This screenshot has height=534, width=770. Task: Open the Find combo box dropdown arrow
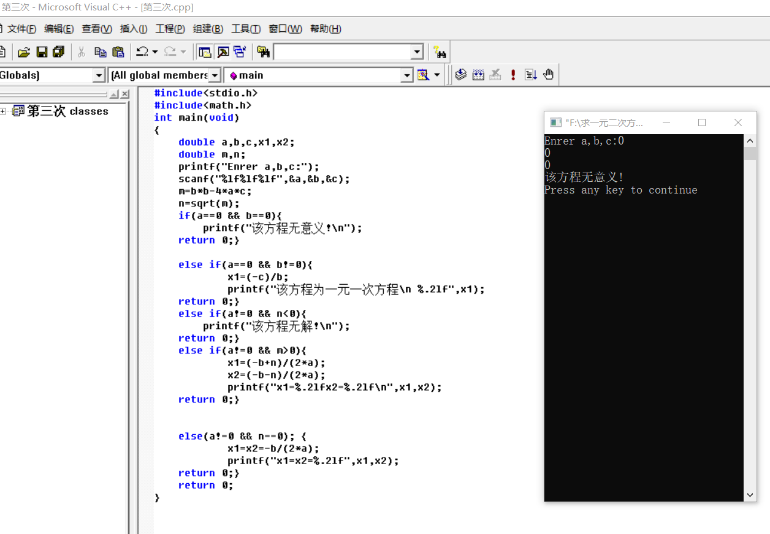coord(417,52)
